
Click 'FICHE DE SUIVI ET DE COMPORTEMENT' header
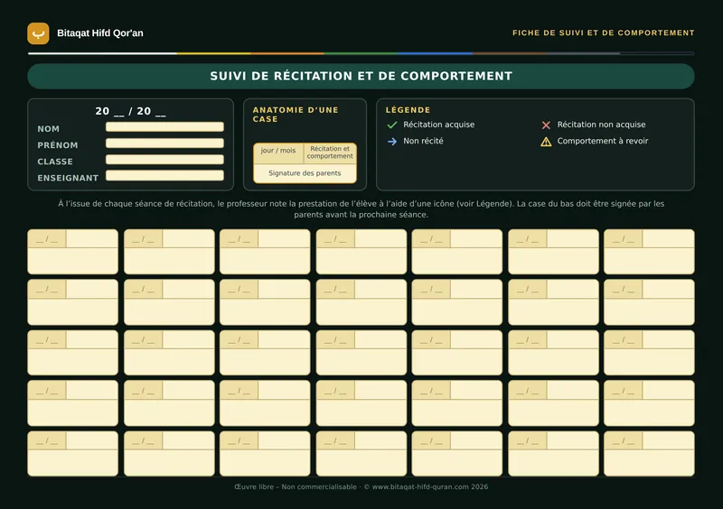click(603, 32)
